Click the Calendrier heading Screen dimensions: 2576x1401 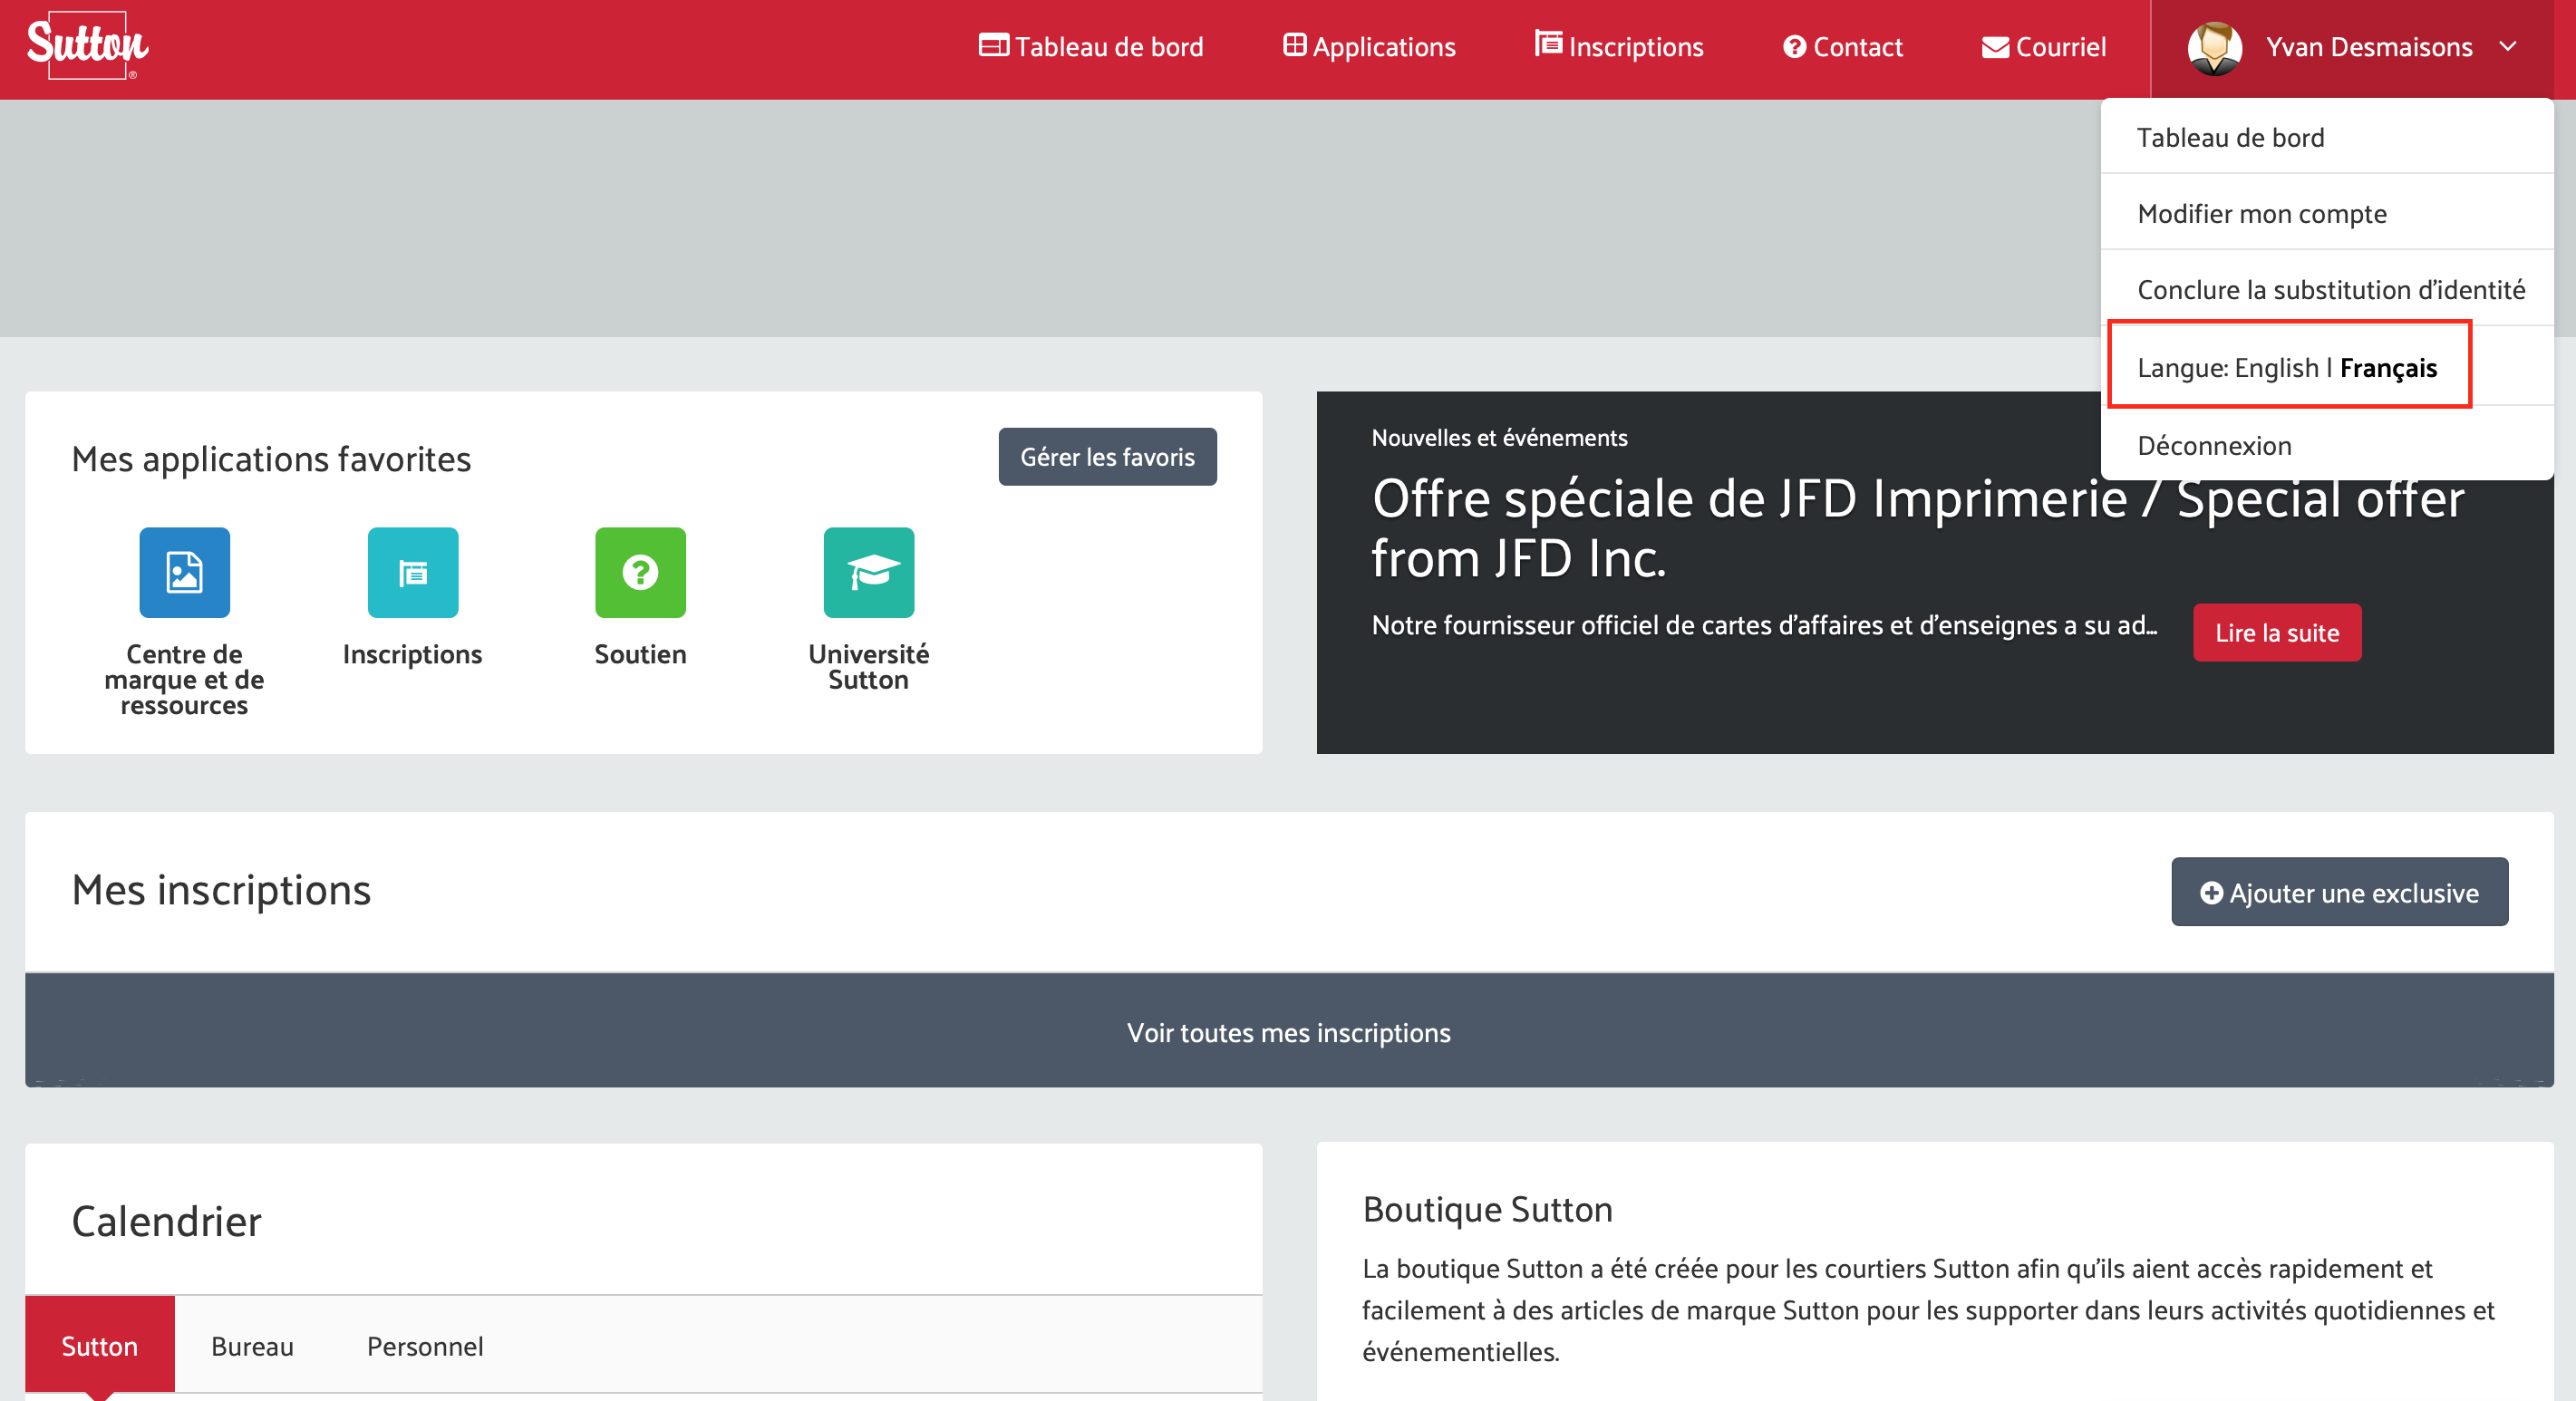tap(166, 1221)
